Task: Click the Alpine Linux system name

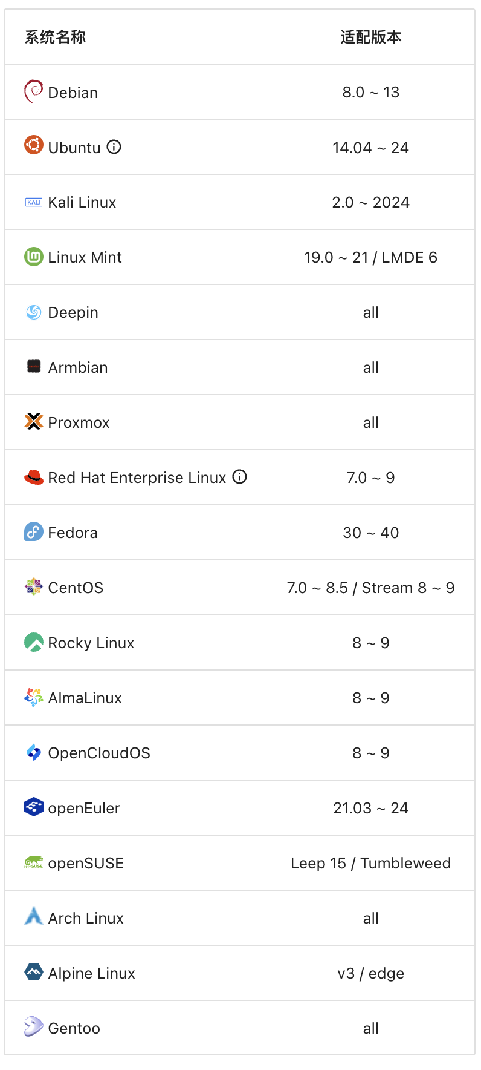Action: pyautogui.click(x=92, y=973)
